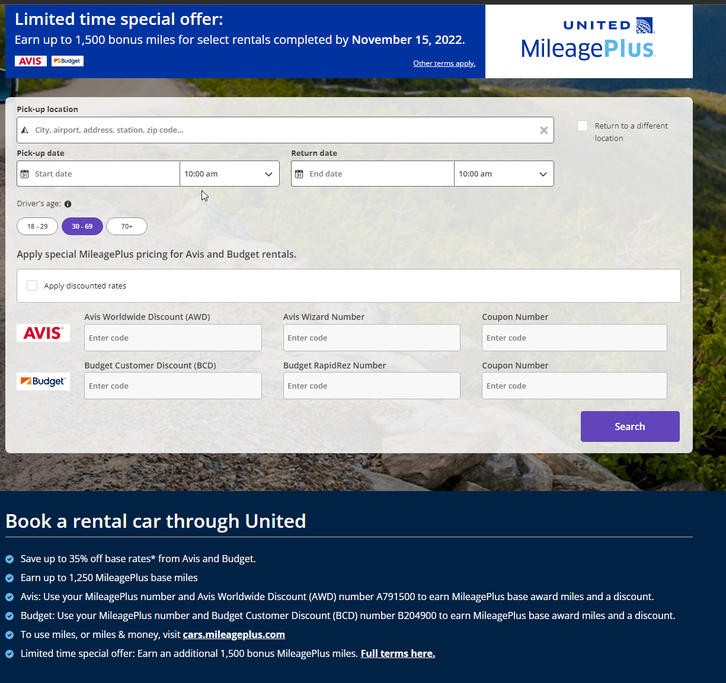Click checkmark bullet beside 'To use miles'
The image size is (726, 683).
click(9, 635)
